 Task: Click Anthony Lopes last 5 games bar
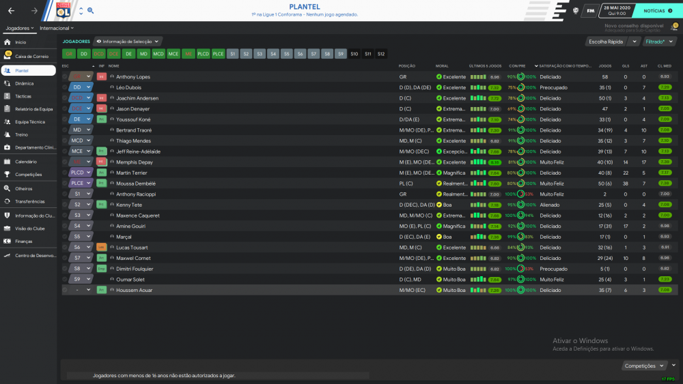(478, 77)
